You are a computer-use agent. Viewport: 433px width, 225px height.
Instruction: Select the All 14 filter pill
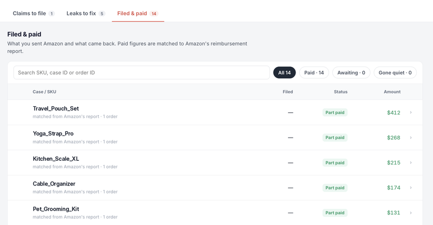point(285,73)
